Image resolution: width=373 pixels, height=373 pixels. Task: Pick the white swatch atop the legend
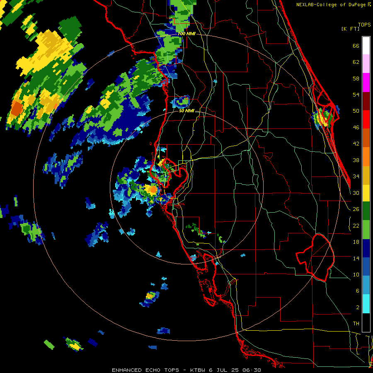[366, 46]
